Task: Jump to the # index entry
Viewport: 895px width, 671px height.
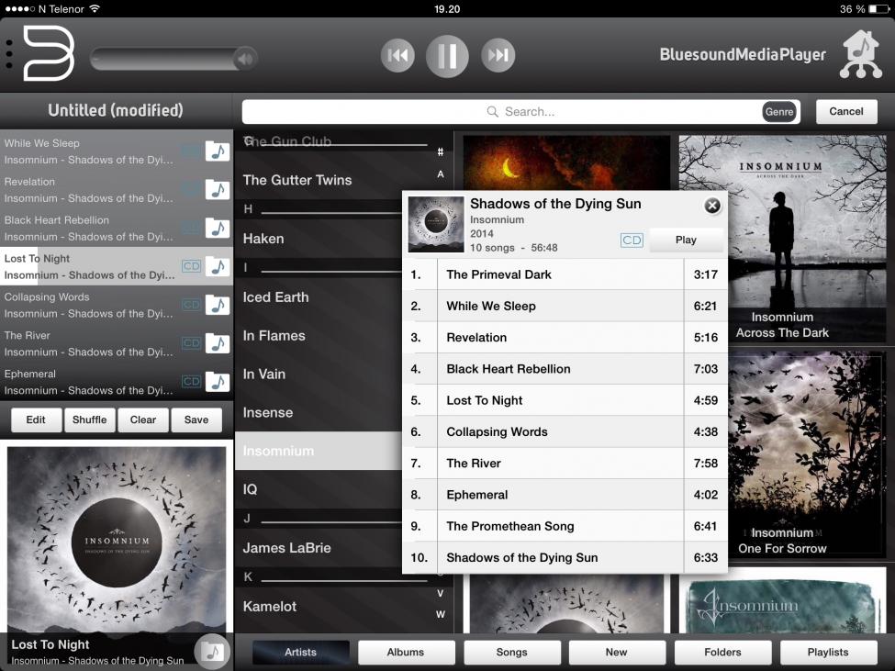Action: click(x=441, y=151)
